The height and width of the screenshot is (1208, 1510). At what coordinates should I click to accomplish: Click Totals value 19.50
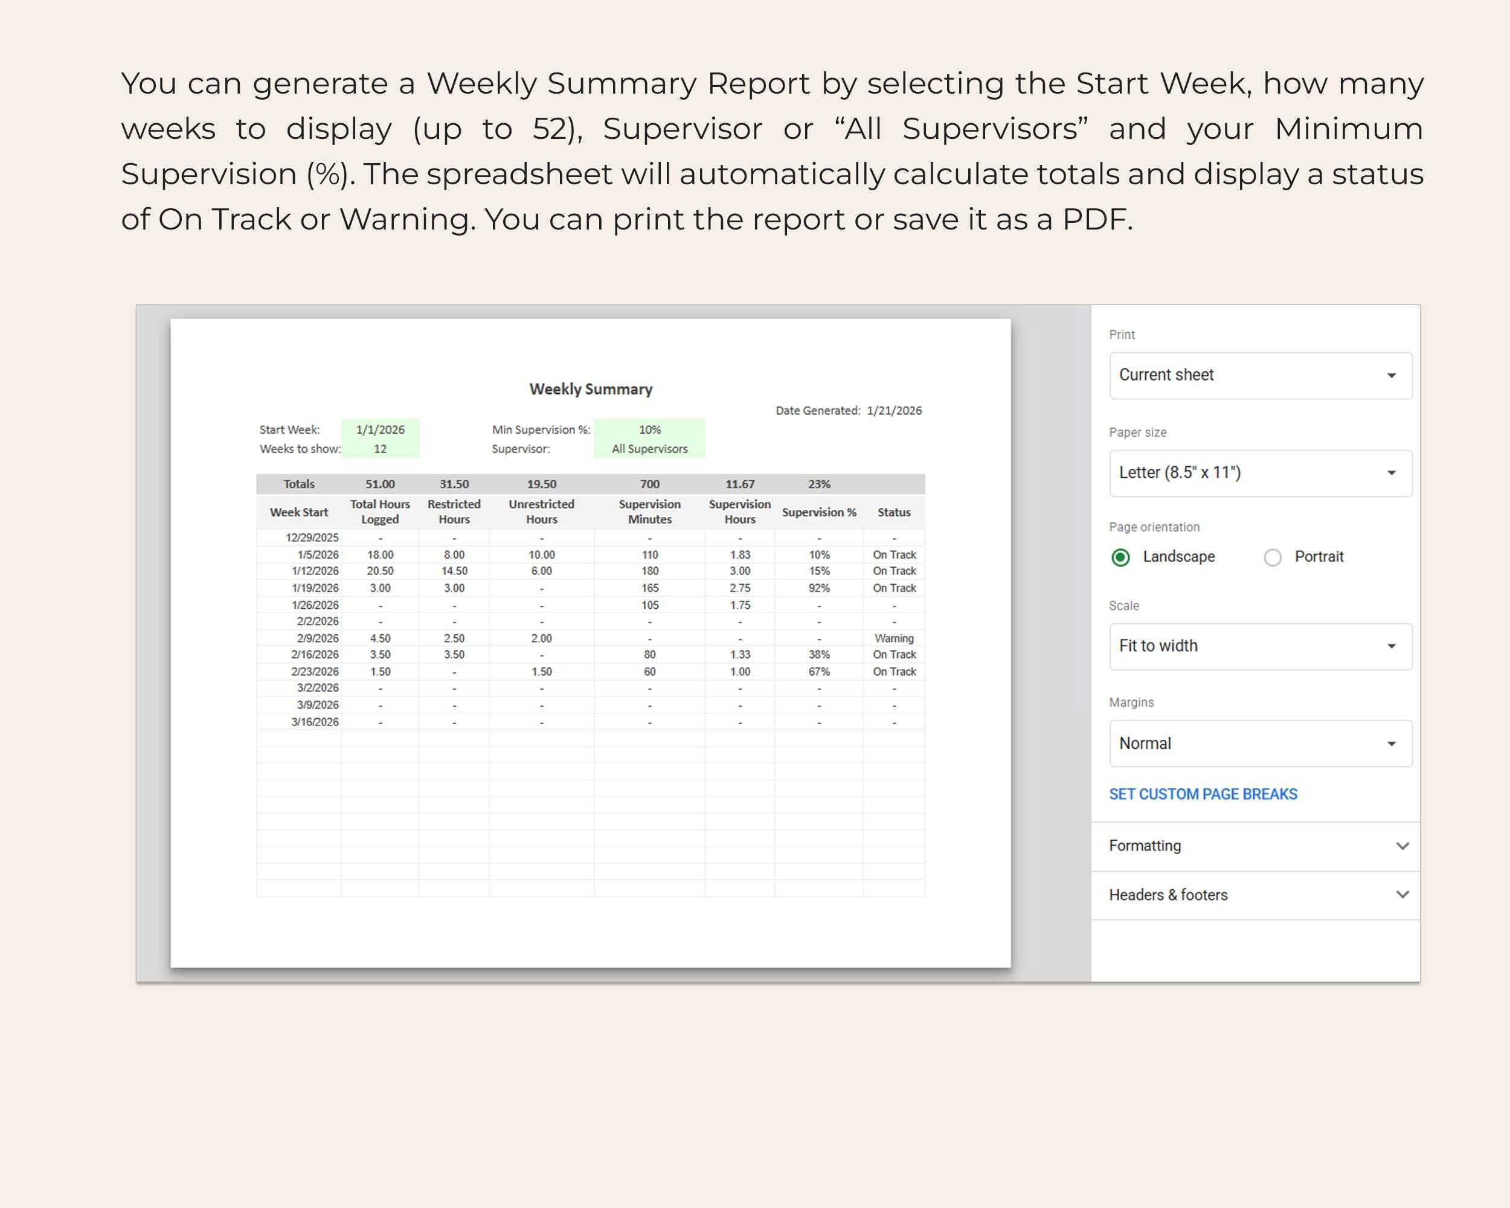(x=541, y=484)
